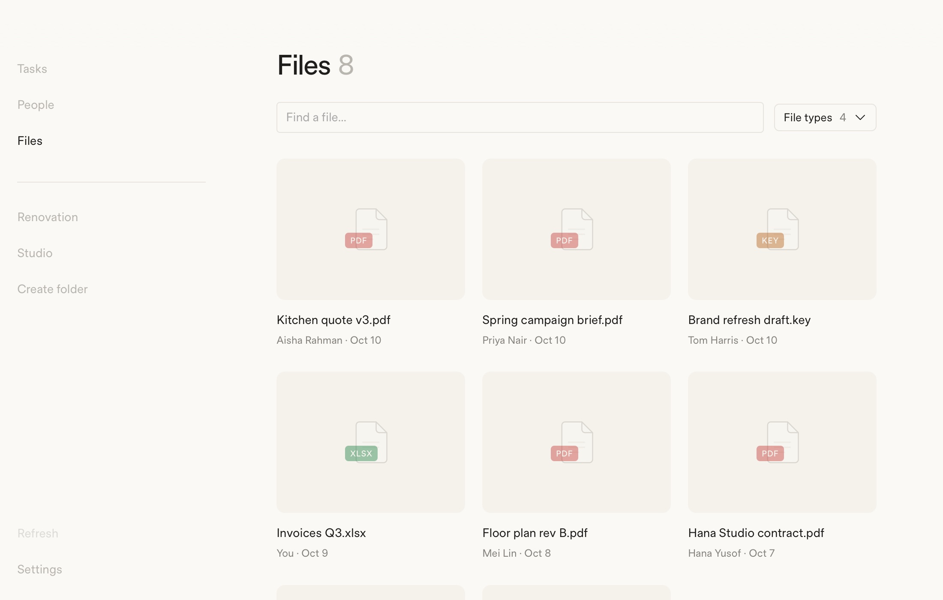Click the Brand refresh draft.key file name
This screenshot has height=600, width=943.
coord(749,320)
